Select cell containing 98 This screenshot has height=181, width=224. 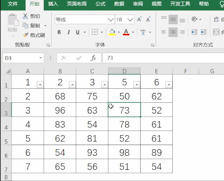[x=124, y=152]
